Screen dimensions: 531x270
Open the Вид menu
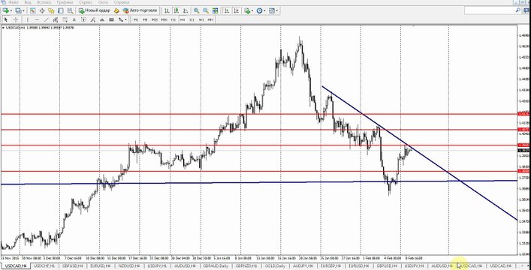tap(28, 2)
